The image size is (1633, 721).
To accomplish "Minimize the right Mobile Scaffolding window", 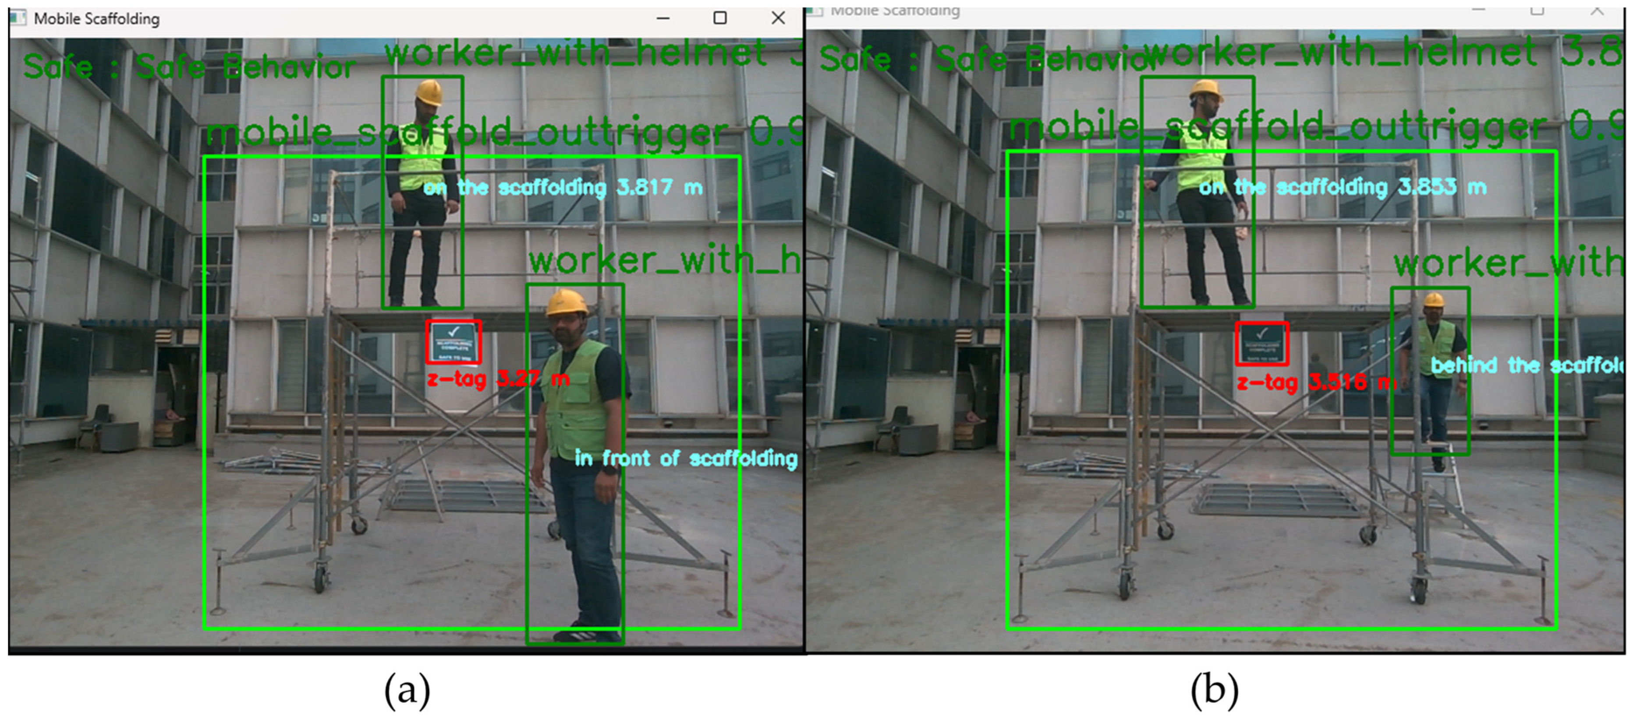I will pyautogui.click(x=1479, y=10).
